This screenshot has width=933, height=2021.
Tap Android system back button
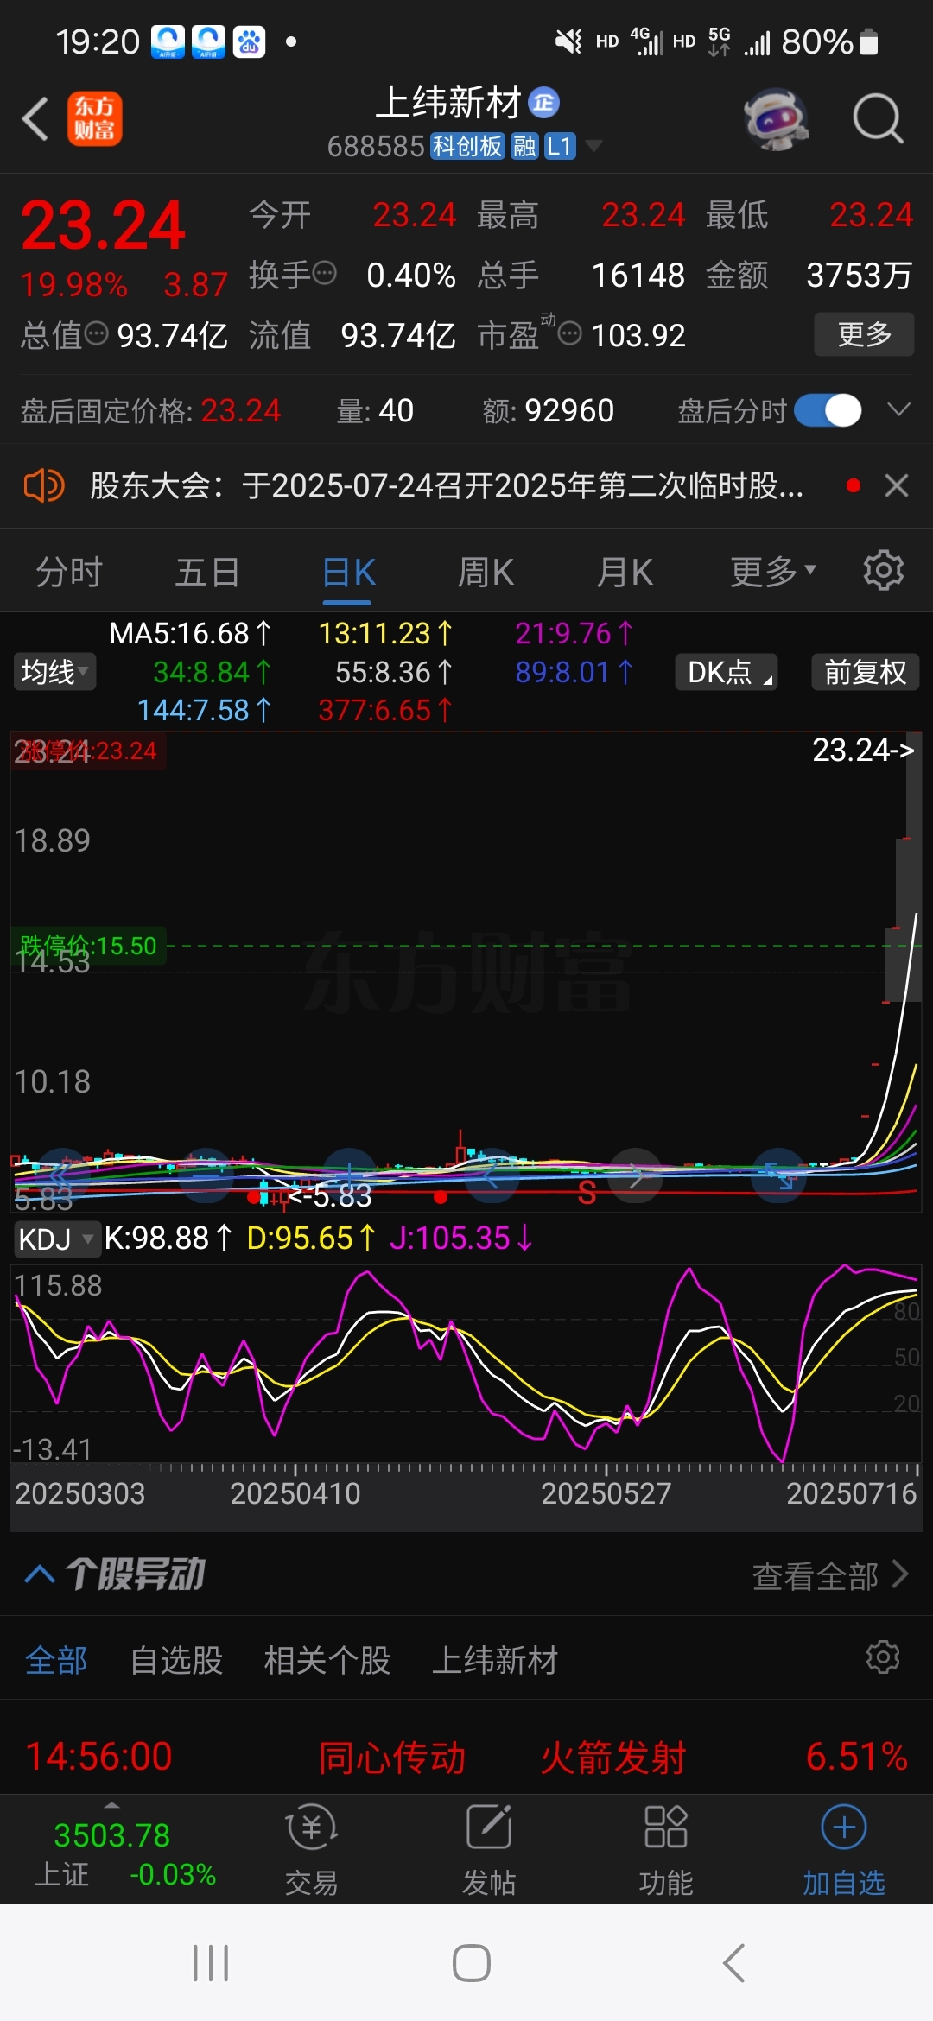pos(733,1963)
